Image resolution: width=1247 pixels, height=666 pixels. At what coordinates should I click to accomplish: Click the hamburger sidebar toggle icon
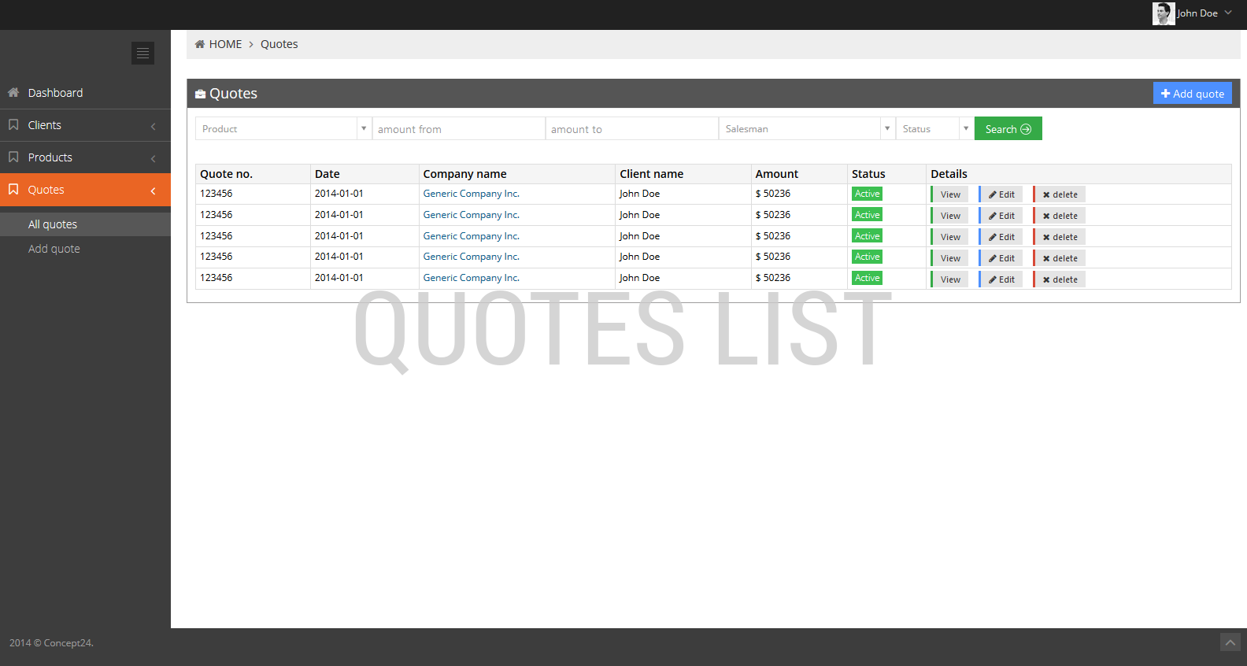[x=142, y=53]
